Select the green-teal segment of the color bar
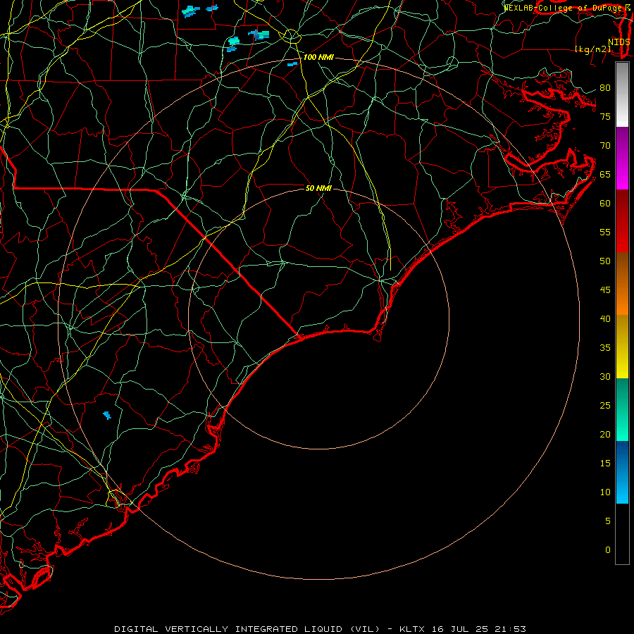Screen dimensions: 634x634 coord(622,409)
